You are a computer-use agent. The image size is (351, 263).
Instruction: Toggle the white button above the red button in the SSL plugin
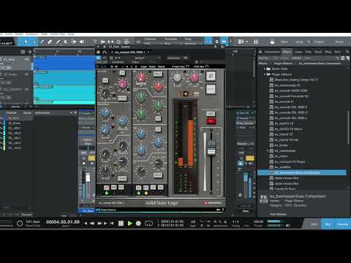tap(211, 114)
